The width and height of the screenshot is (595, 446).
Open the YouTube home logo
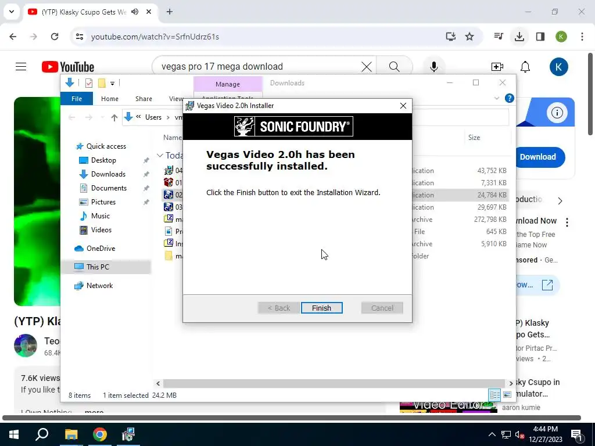(68, 67)
